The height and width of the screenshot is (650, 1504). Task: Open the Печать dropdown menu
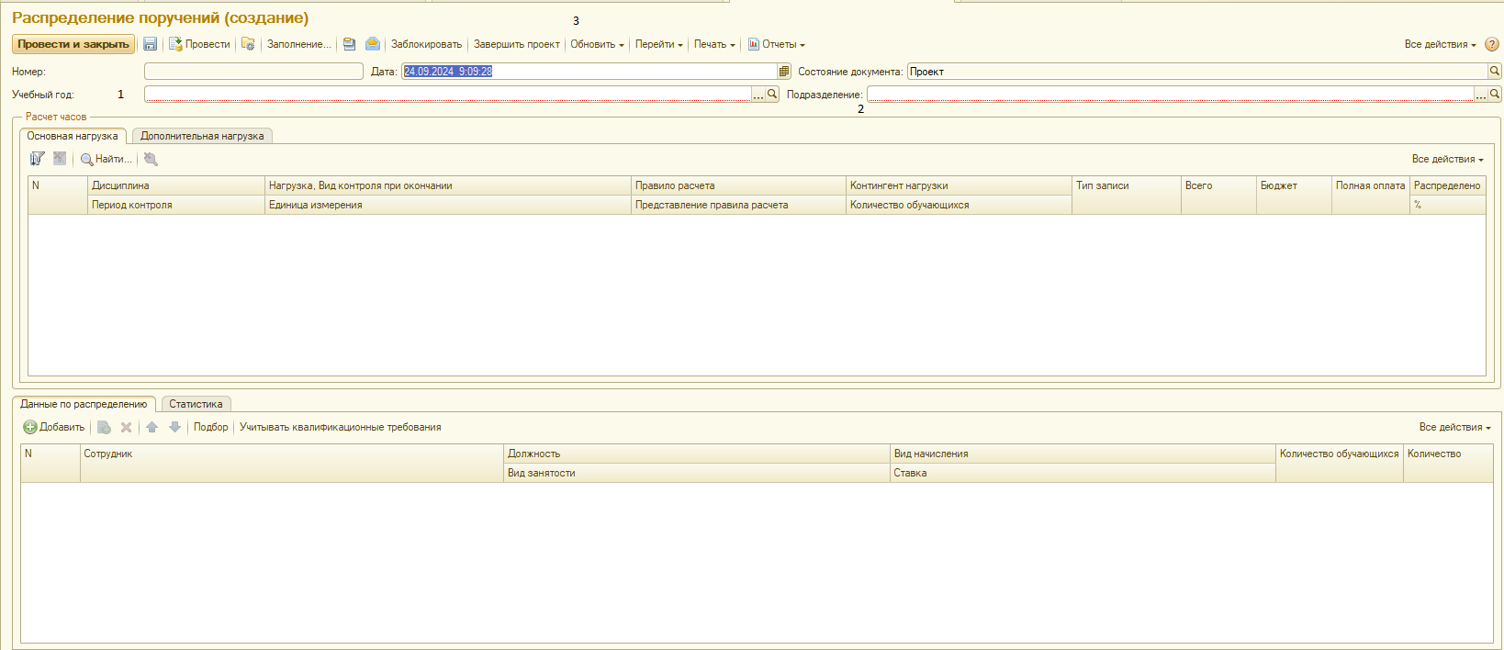tap(714, 44)
